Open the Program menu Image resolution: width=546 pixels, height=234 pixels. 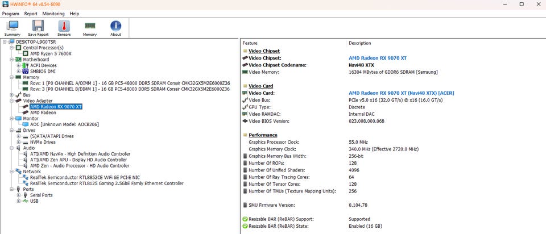click(10, 14)
